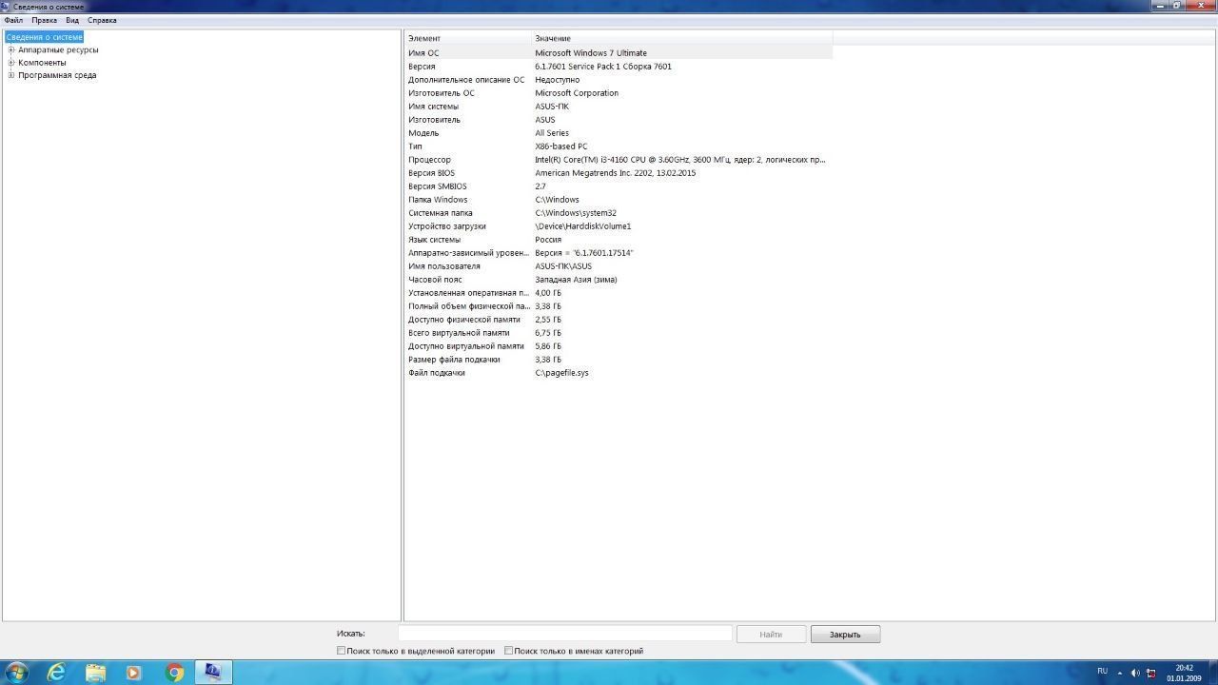Image resolution: width=1218 pixels, height=685 pixels.
Task: Launch Google Chrome from the taskbar
Action: [x=174, y=673]
